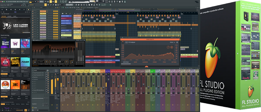The image size is (261, 112).
Task: Select the Reggaeton genre tag
Action: pyautogui.click(x=19, y=98)
